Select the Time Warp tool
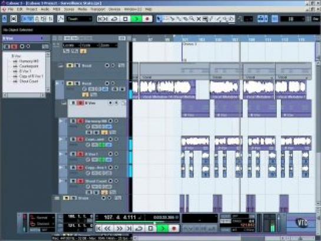Image resolution: width=321 pixels, height=241 pixels. [x=205, y=19]
